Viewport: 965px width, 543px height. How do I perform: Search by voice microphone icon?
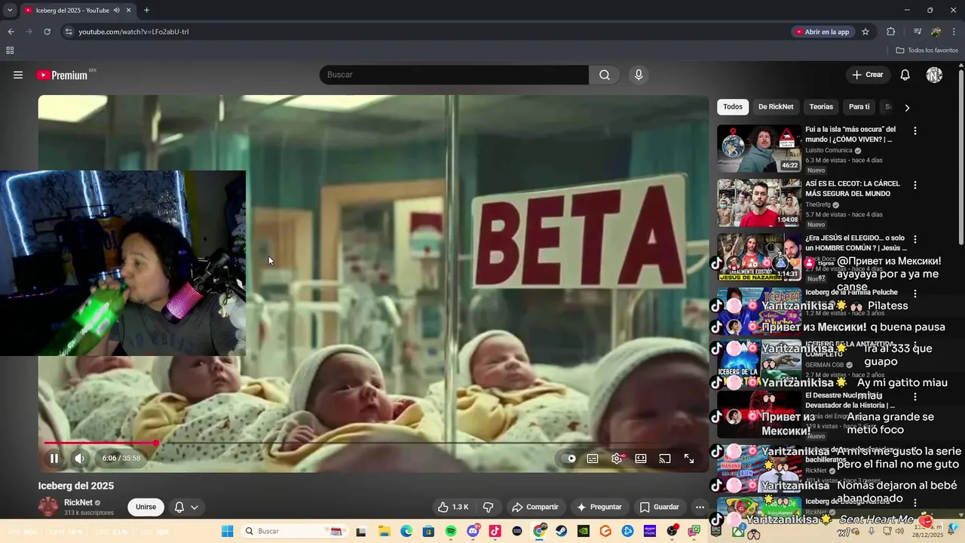tap(639, 75)
